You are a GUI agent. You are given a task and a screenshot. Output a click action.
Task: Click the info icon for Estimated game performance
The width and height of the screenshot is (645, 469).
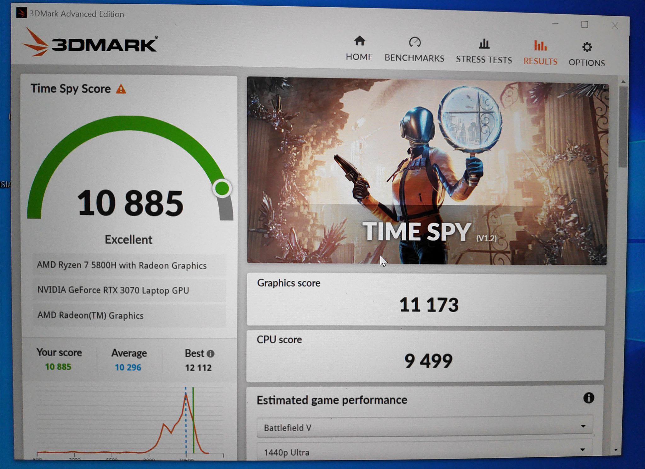pyautogui.click(x=588, y=398)
